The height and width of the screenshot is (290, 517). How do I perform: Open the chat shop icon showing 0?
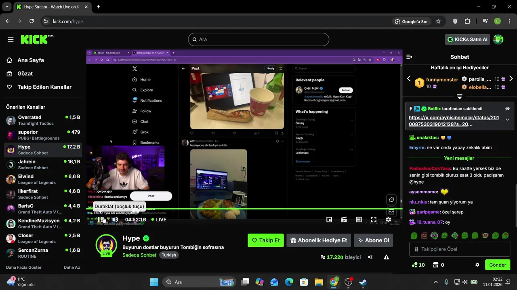[x=439, y=265]
